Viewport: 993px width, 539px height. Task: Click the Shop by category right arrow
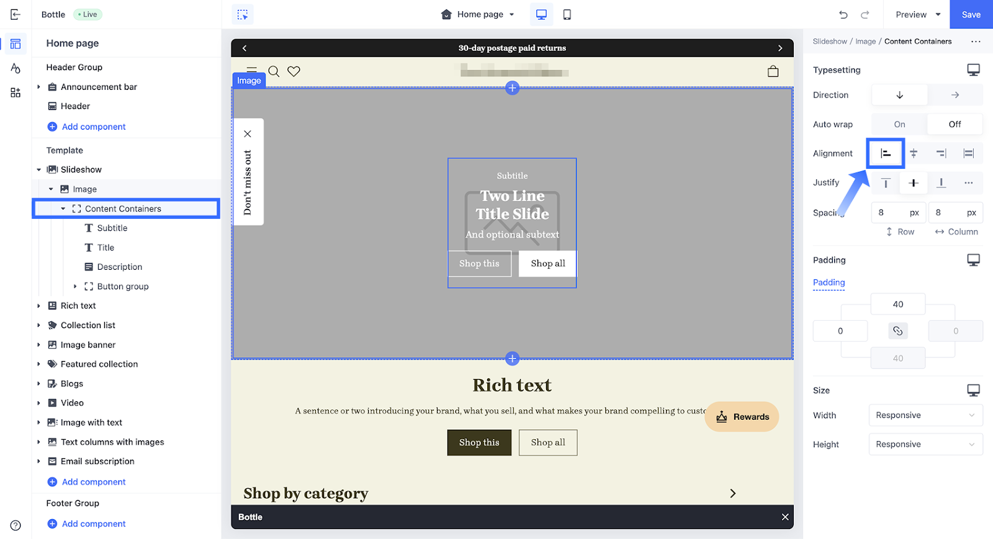point(733,493)
